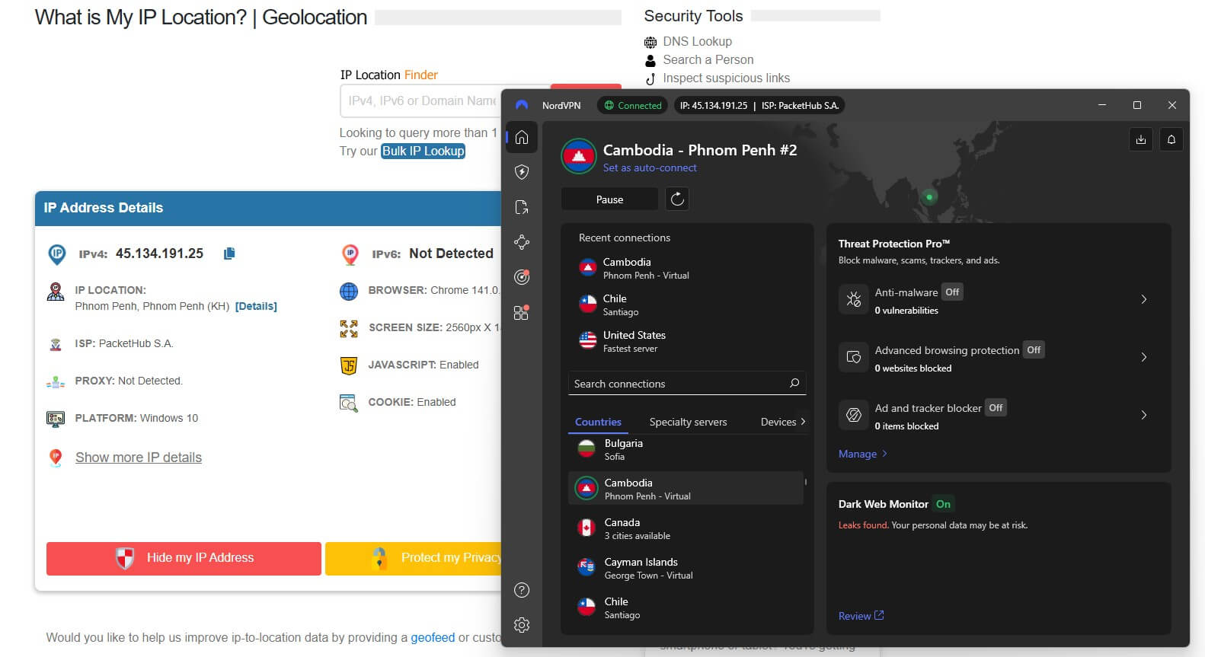Viewport: 1205px width, 657px height.
Task: Select Chile Santiago in countries list
Action: point(686,608)
